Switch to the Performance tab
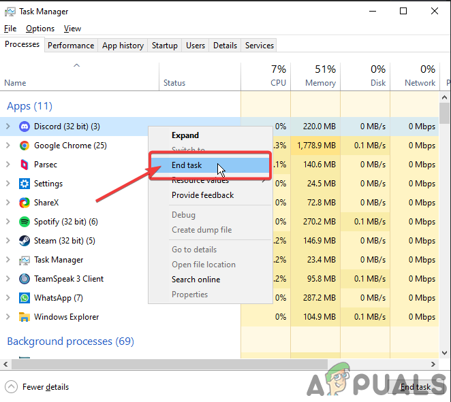Screen dimensions: 451x402 tap(71, 46)
